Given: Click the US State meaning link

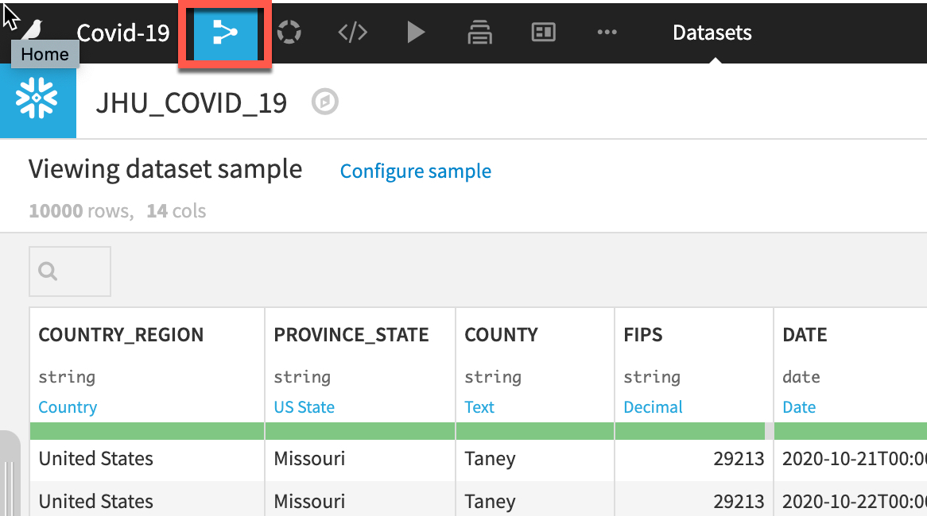Looking at the screenshot, I should click(x=304, y=407).
